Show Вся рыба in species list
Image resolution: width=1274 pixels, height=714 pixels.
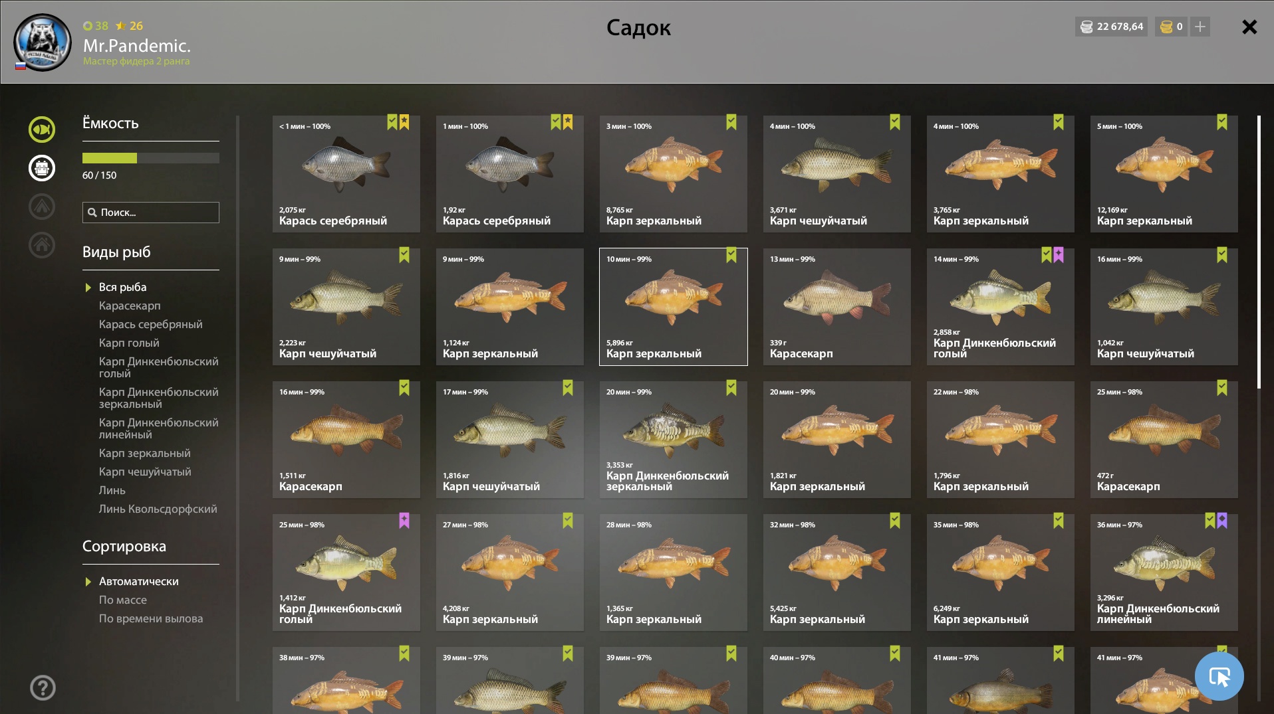tap(123, 287)
